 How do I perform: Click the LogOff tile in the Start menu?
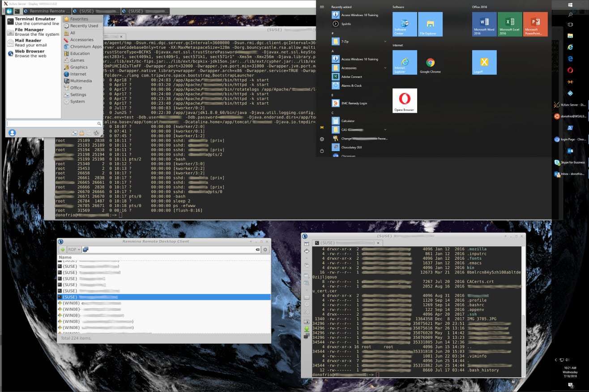pyautogui.click(x=483, y=63)
